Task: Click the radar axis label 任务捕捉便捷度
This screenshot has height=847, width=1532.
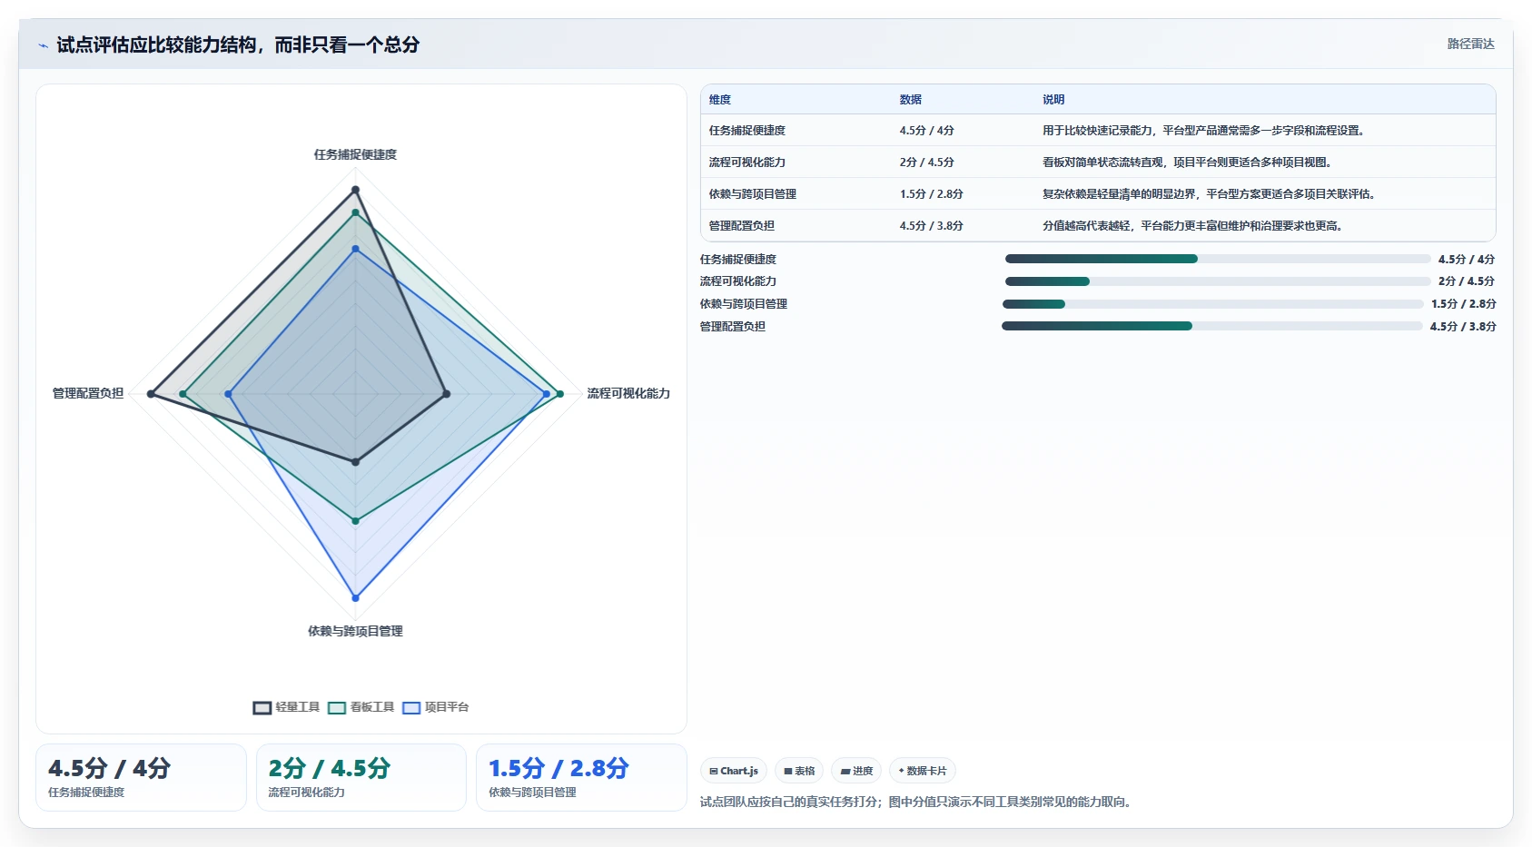Action: click(x=355, y=154)
